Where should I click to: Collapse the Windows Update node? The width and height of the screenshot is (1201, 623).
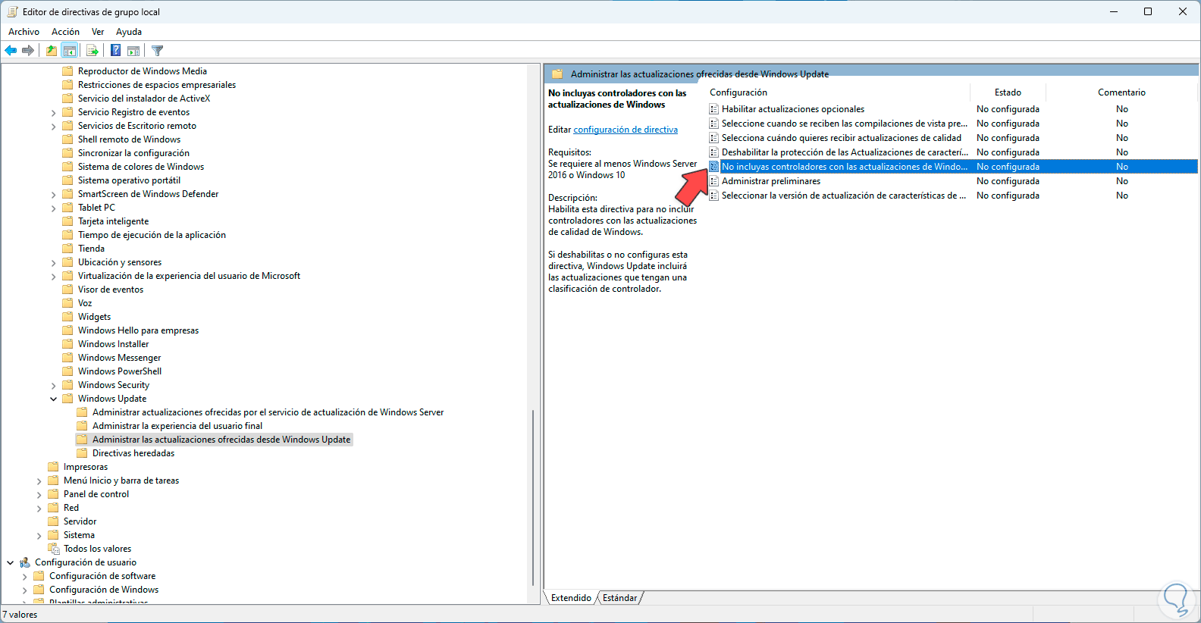click(53, 399)
